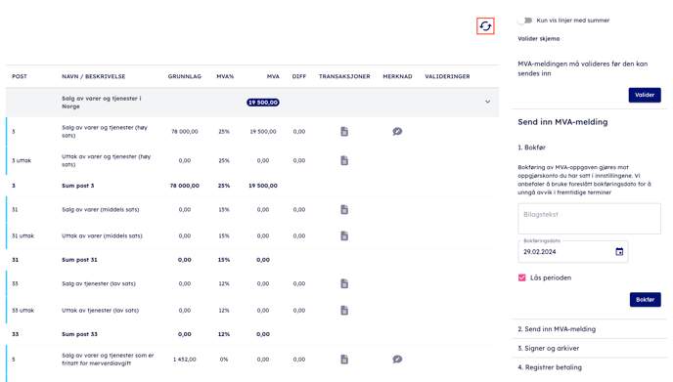673x382 pixels.
Task: Focus the Bilagstekst text field
Action: coord(589,219)
